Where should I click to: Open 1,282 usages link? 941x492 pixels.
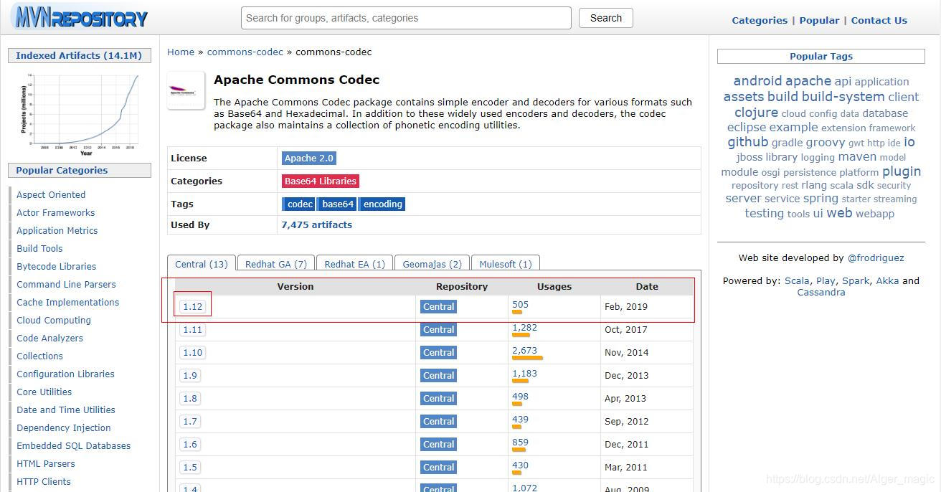tap(524, 328)
